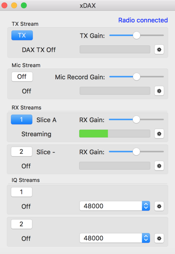Click the Mic Record Gain slider knob
175x254 pixels.
click(x=136, y=77)
